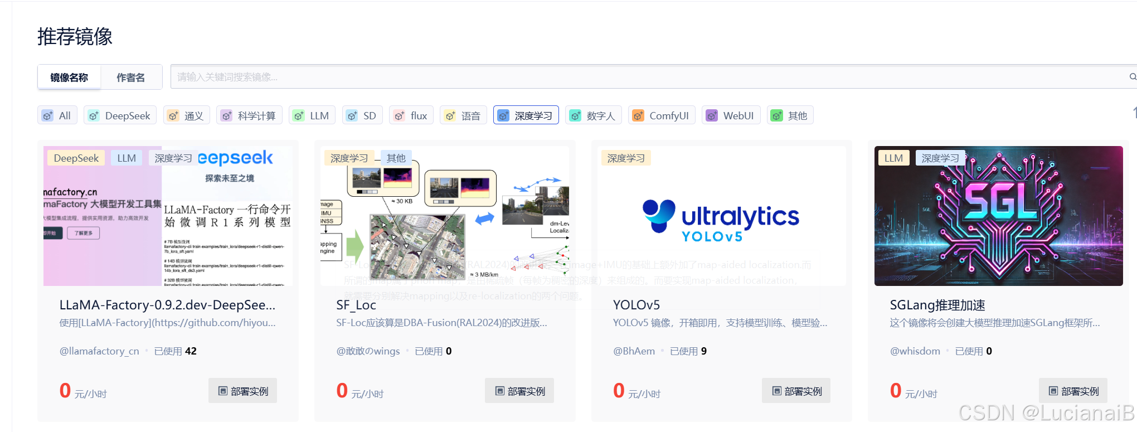Click the search magnifier icon

point(1133,76)
